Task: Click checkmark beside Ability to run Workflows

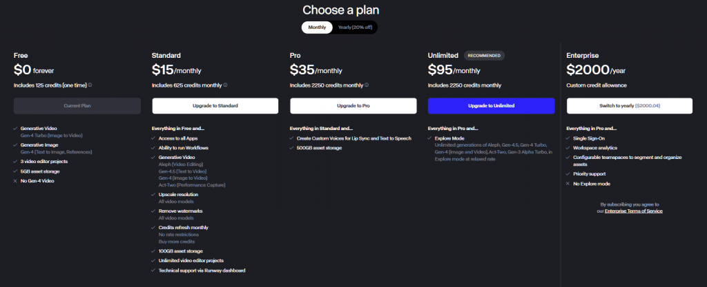Action: pyautogui.click(x=153, y=147)
